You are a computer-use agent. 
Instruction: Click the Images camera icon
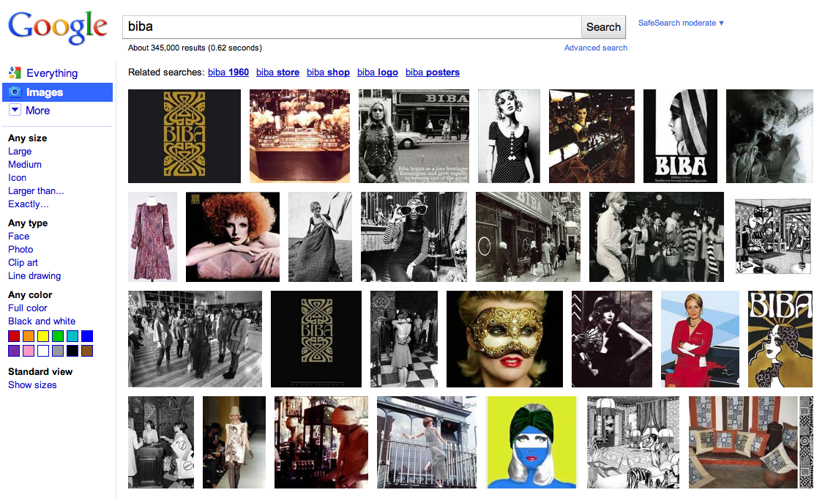click(15, 92)
